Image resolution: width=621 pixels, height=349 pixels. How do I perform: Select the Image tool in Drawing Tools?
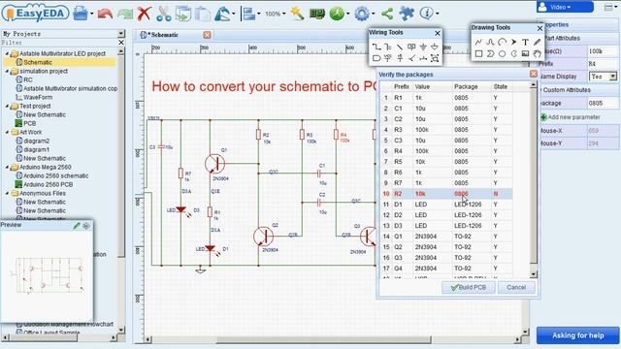point(525,53)
